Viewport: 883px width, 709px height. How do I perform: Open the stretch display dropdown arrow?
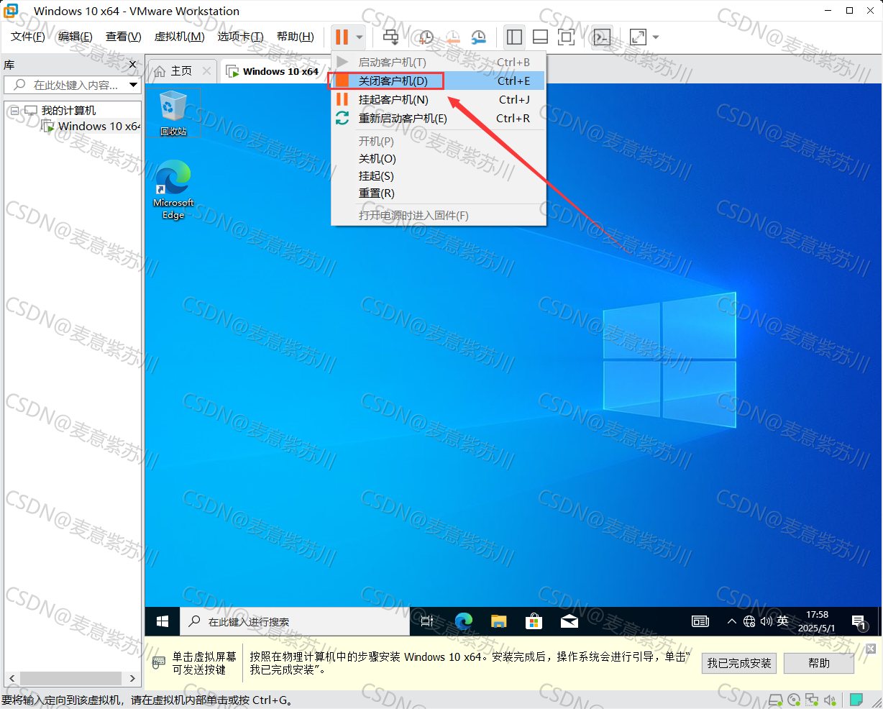655,37
